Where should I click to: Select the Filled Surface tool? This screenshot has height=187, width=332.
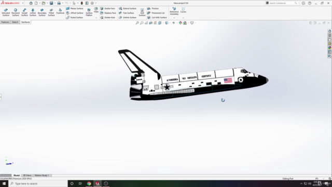tap(51, 12)
